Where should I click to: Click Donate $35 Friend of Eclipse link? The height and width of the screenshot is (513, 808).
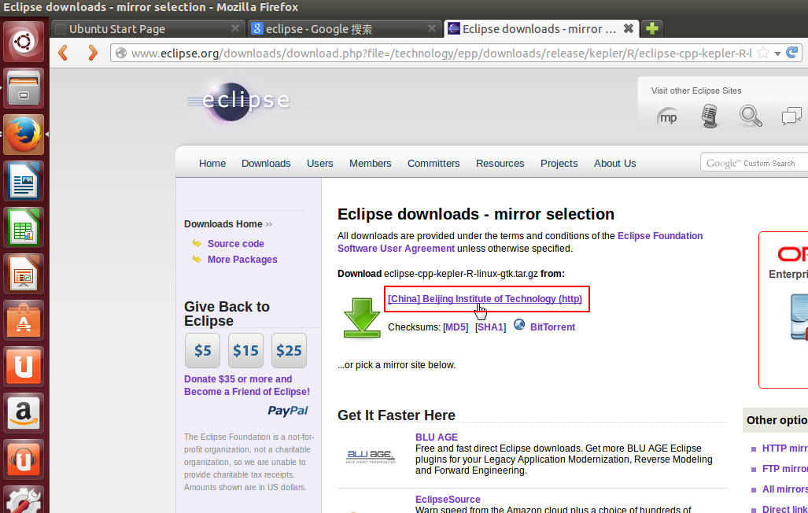(247, 385)
